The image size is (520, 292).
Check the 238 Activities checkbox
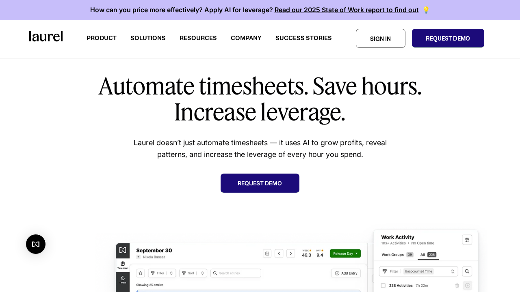point(383,286)
